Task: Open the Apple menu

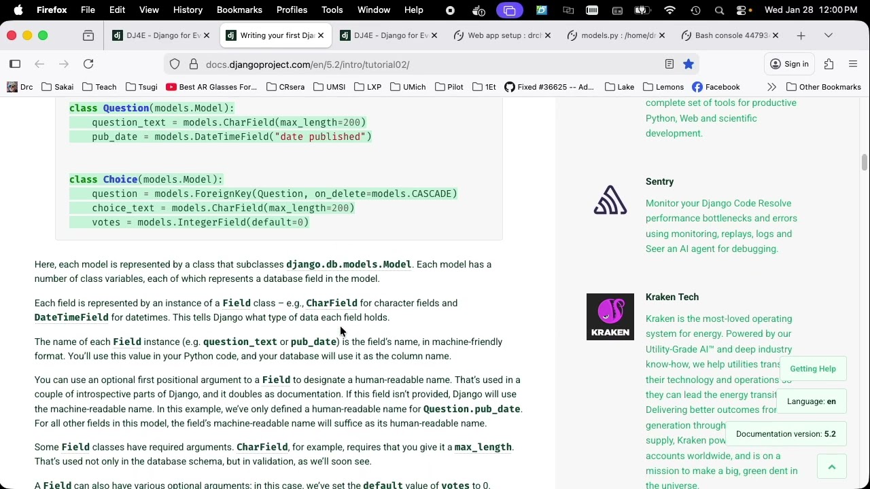Action: [18, 10]
